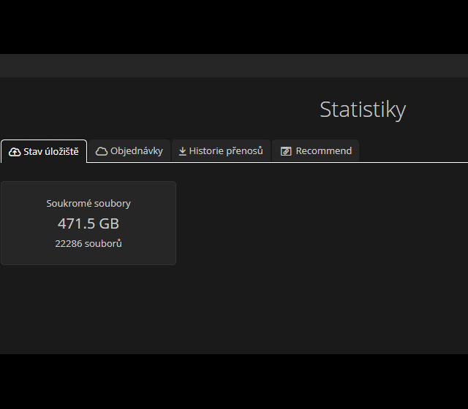Click the 471.5 GB storage size value
Viewport: 468px width, 409px height.
click(x=88, y=223)
